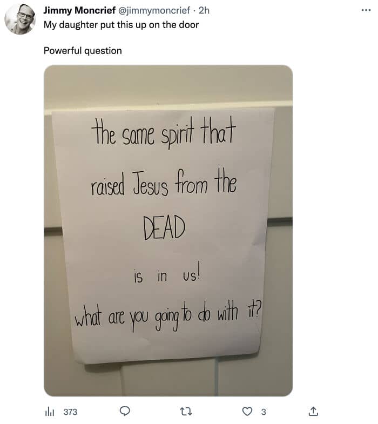Open the attached door sign photo
This screenshot has width=378, height=424.
pos(168,231)
